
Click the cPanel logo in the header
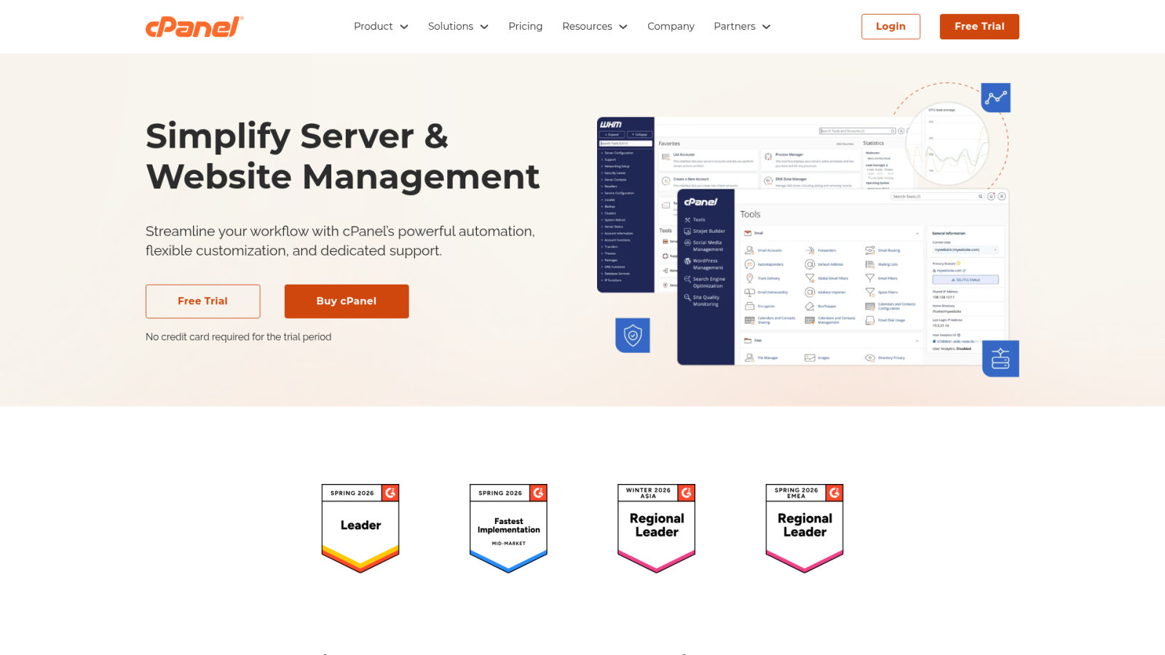tap(194, 27)
